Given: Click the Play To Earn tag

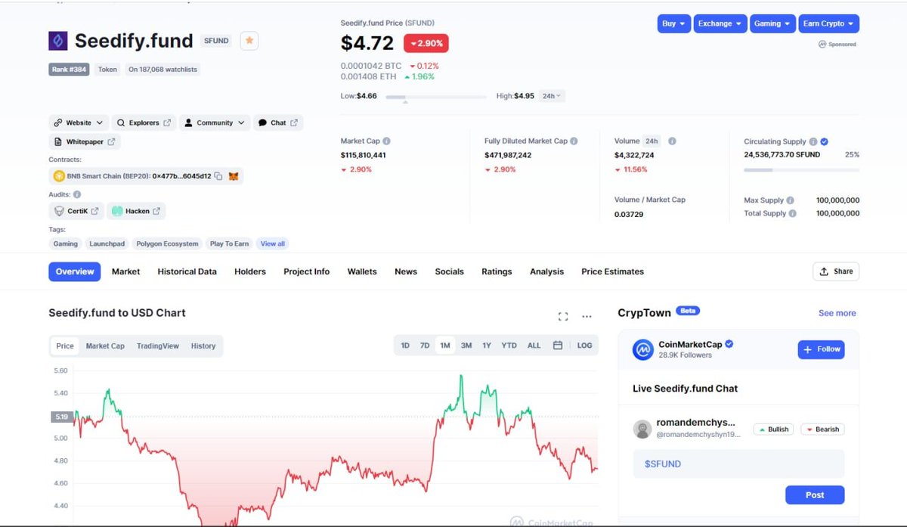Looking at the screenshot, I should [x=229, y=243].
